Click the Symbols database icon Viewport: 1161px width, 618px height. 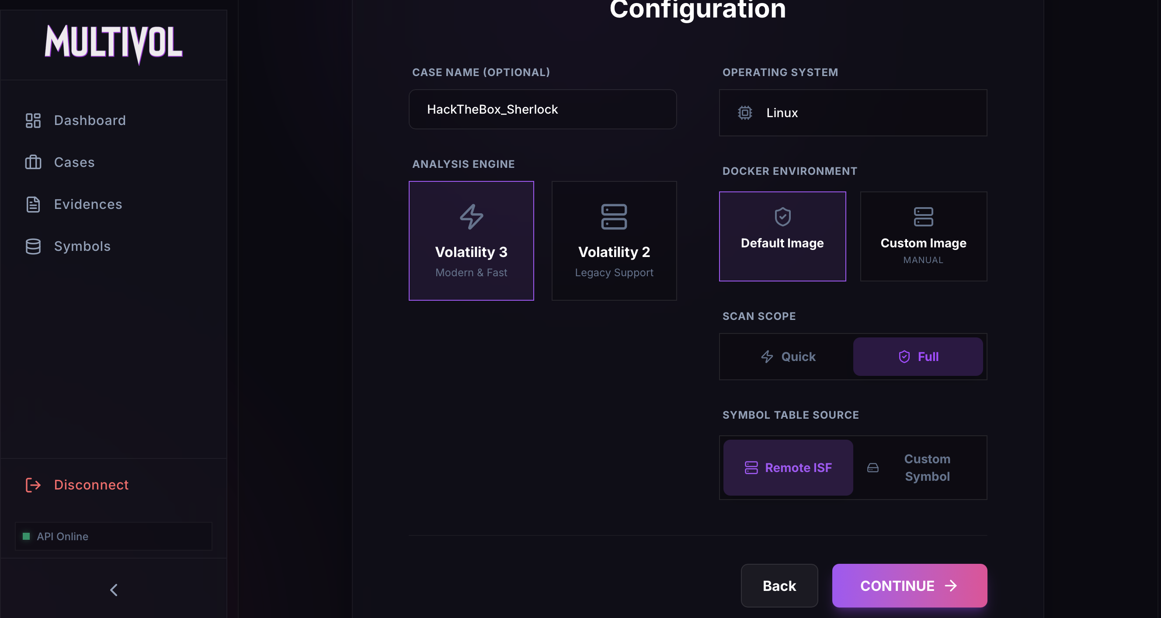click(33, 246)
